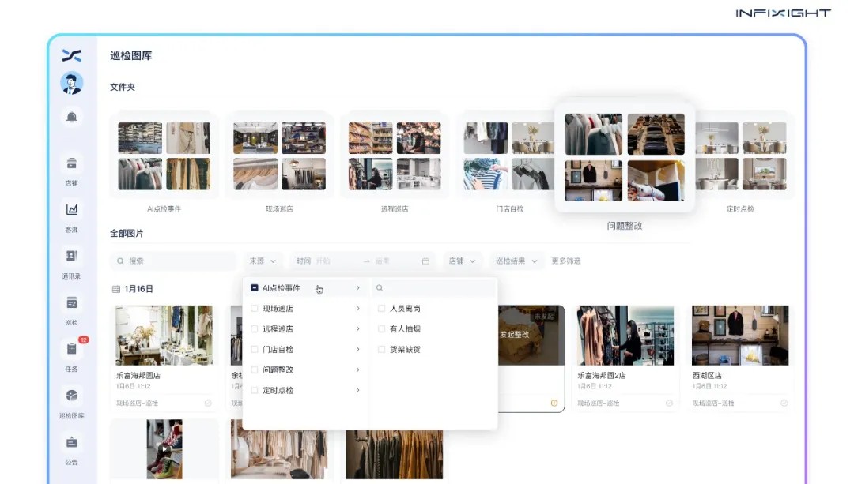
Task: Open the 巡检图库 sidebar icon
Action: [x=71, y=396]
